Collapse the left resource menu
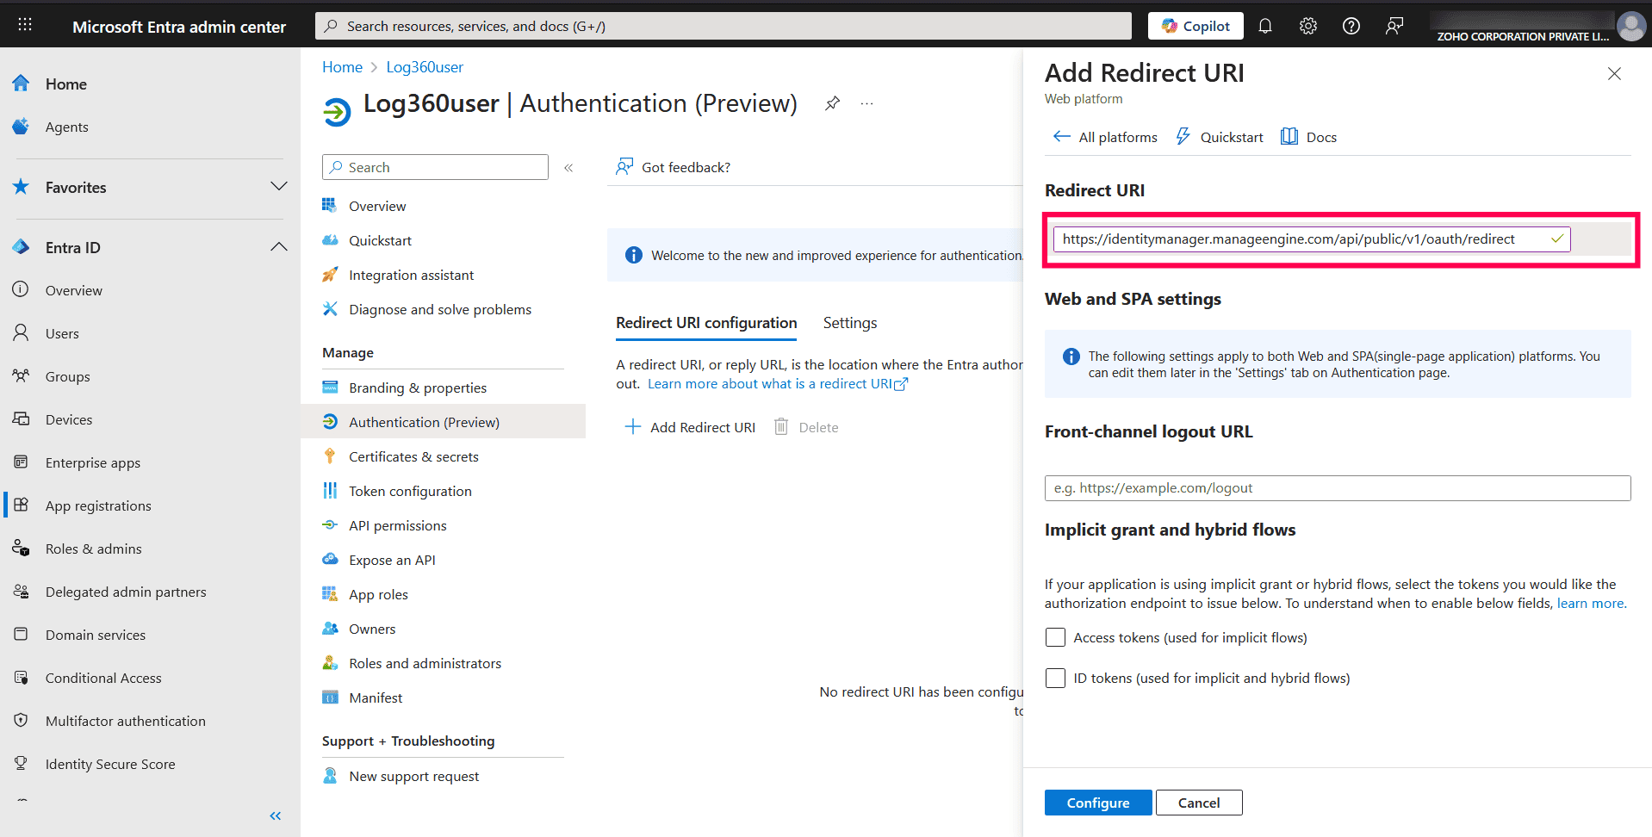 click(568, 167)
